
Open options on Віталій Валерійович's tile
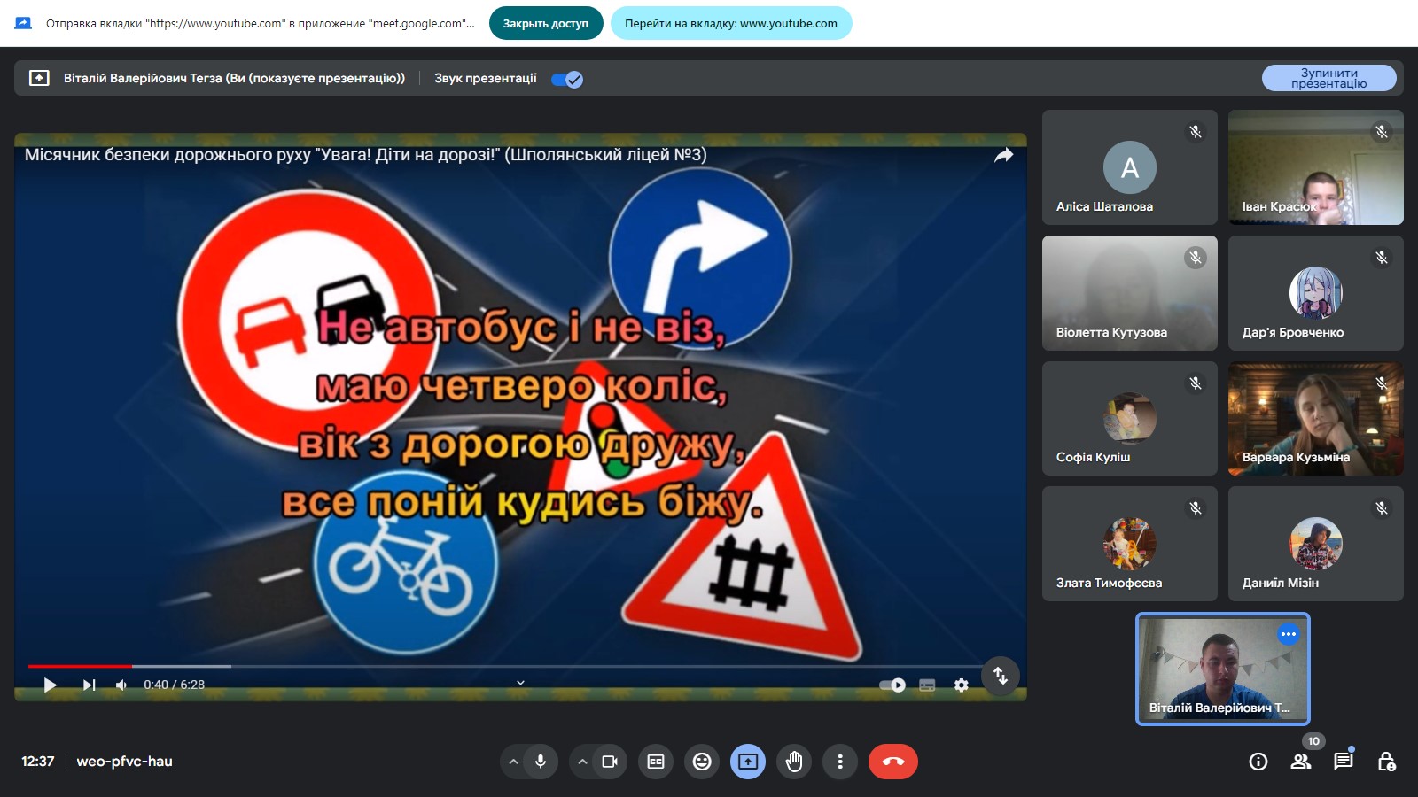[1288, 634]
